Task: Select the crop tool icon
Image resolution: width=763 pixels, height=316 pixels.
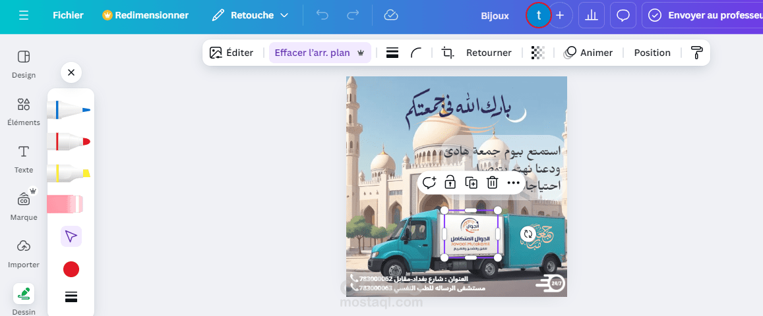Action: click(448, 53)
